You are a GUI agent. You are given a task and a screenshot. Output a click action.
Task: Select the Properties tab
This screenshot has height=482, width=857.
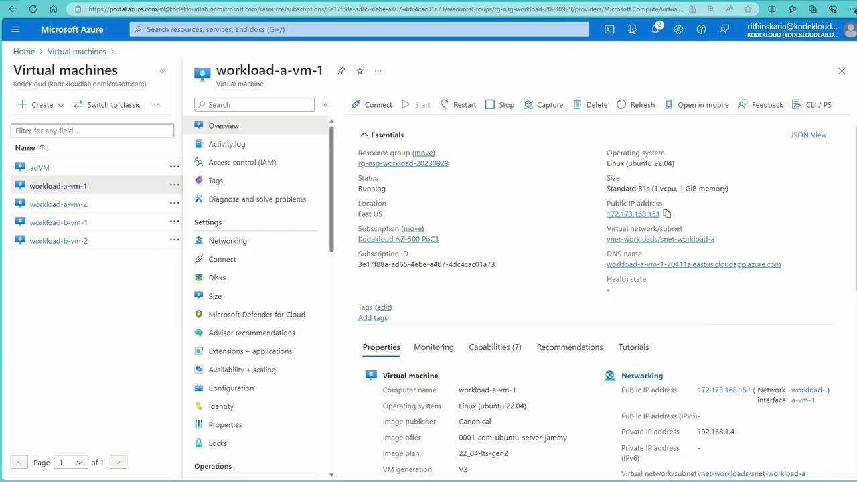click(381, 347)
